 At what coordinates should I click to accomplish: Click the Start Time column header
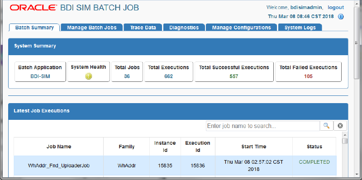[254, 147]
